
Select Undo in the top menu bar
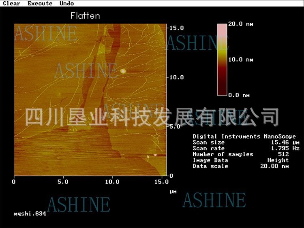pos(66,3)
